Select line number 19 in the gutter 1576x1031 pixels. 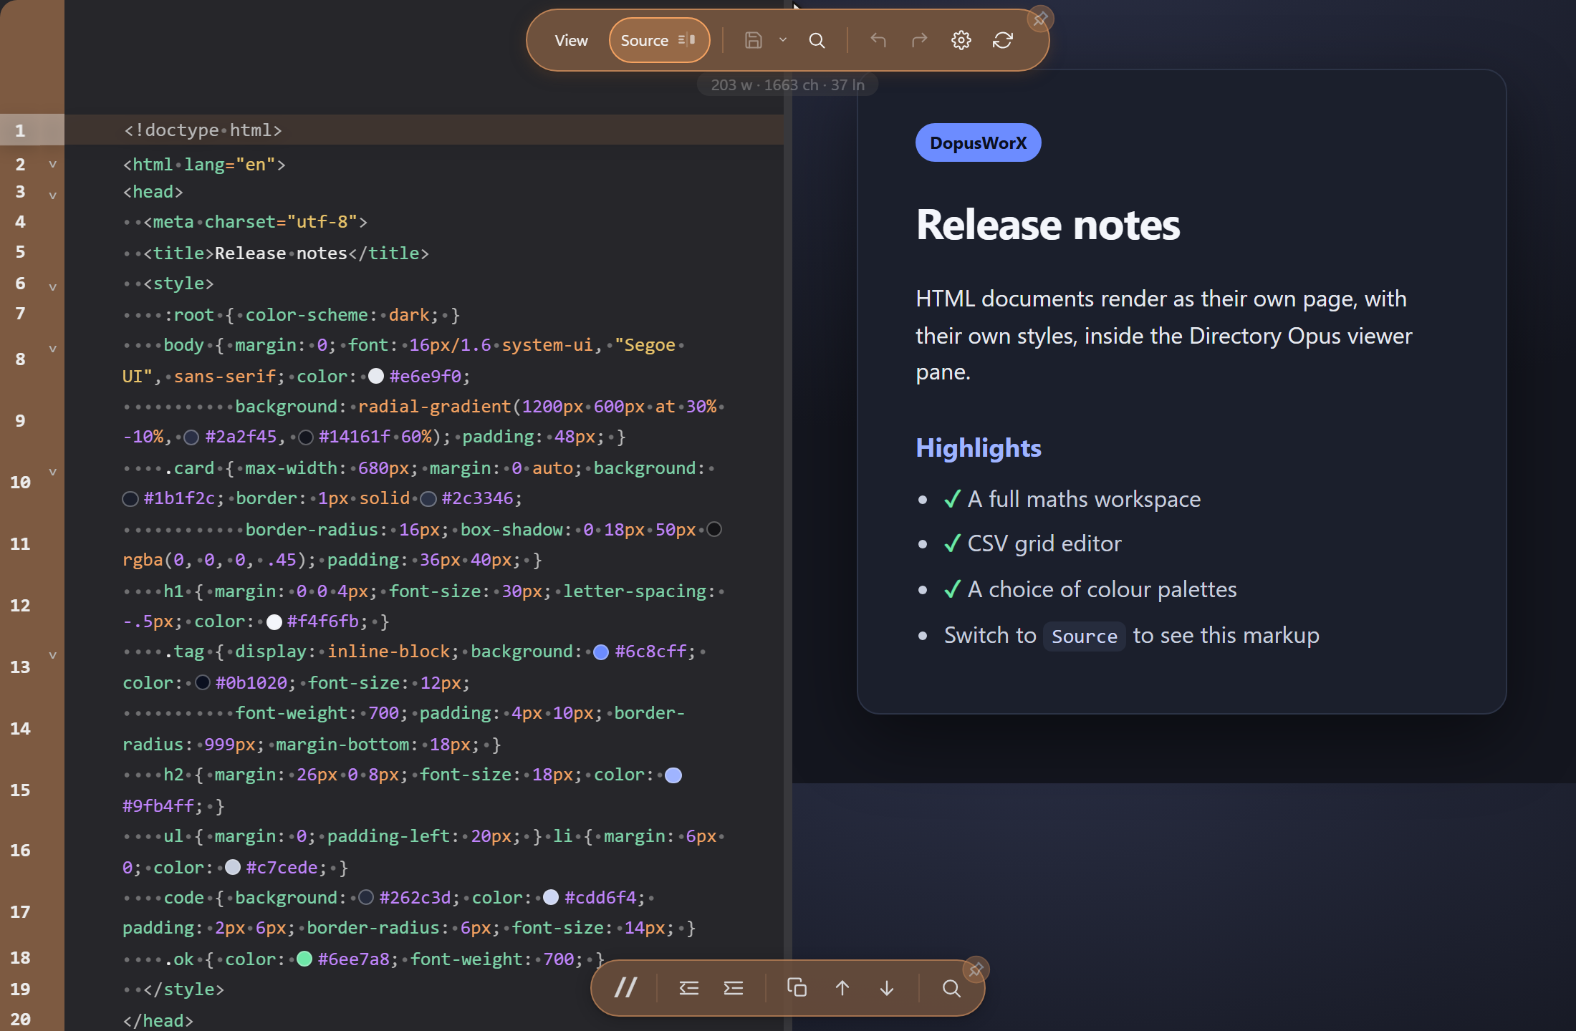tap(20, 989)
